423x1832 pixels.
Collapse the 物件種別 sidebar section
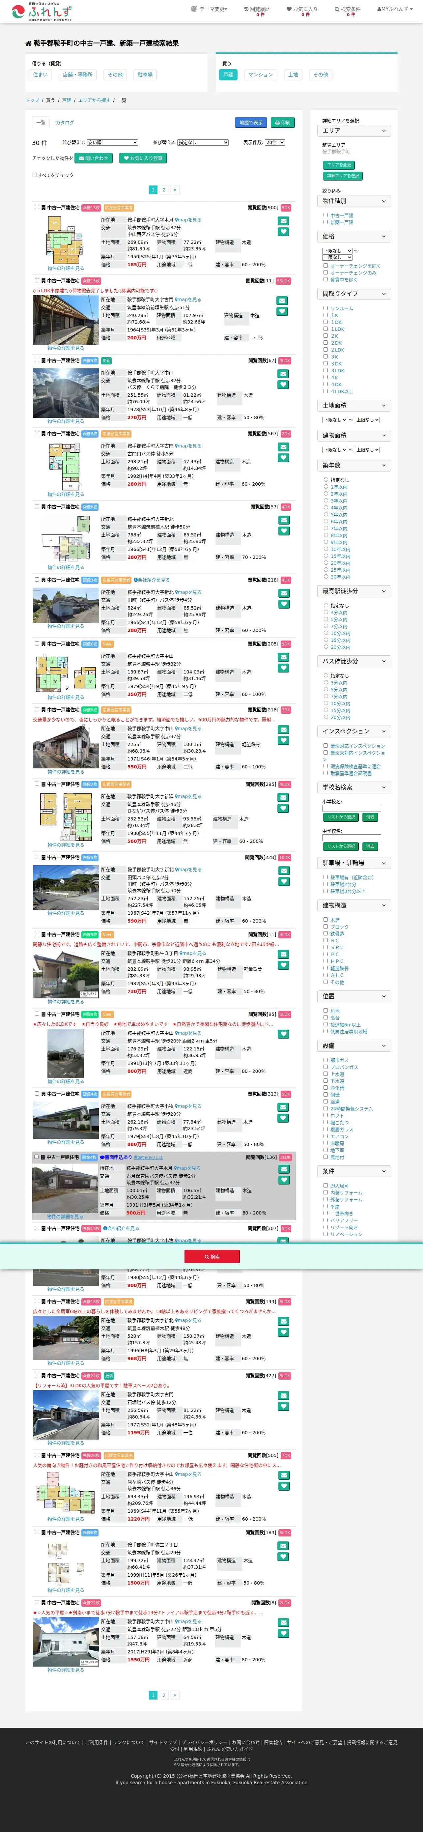354,201
